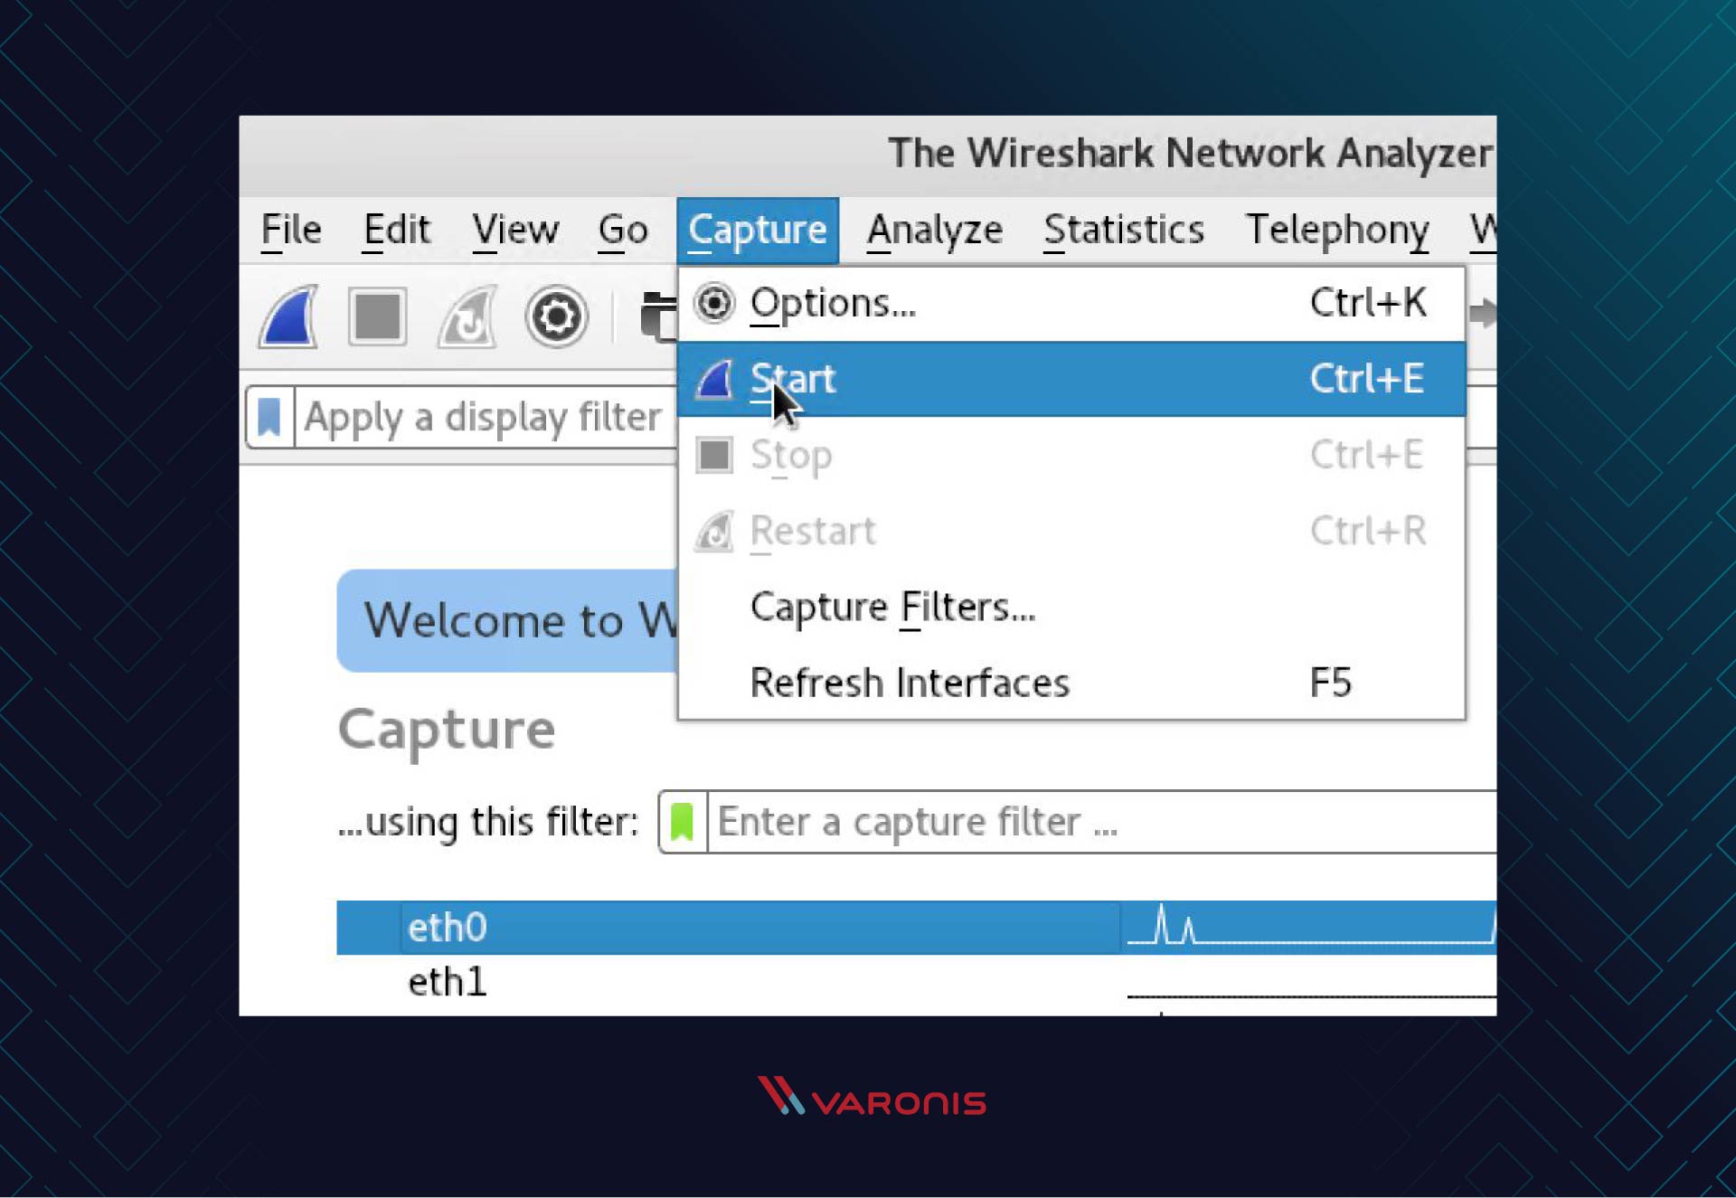
Task: Open the Statistics menu
Action: click(1124, 230)
